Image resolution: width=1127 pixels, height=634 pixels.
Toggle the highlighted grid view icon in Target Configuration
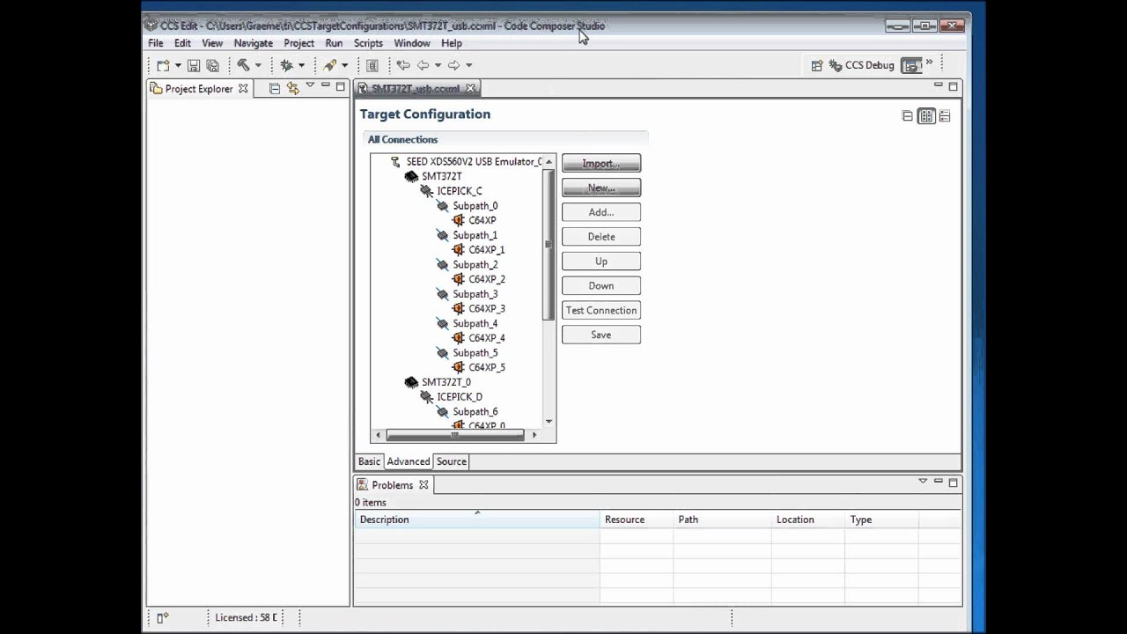(x=926, y=116)
